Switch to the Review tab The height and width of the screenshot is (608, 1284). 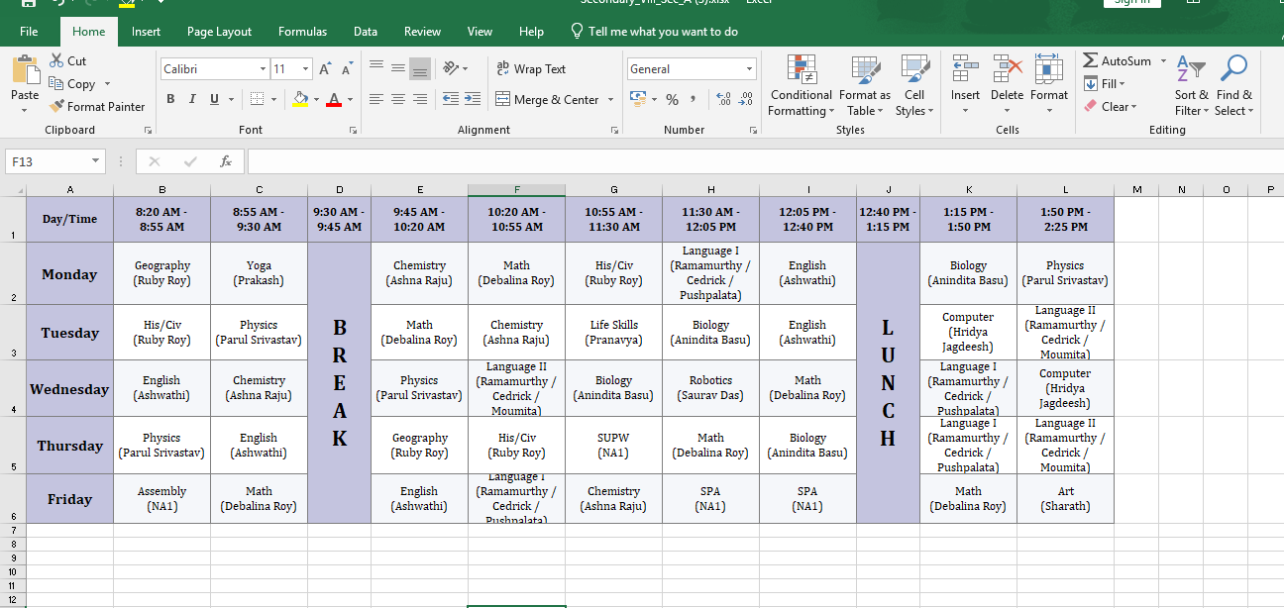pyautogui.click(x=423, y=31)
